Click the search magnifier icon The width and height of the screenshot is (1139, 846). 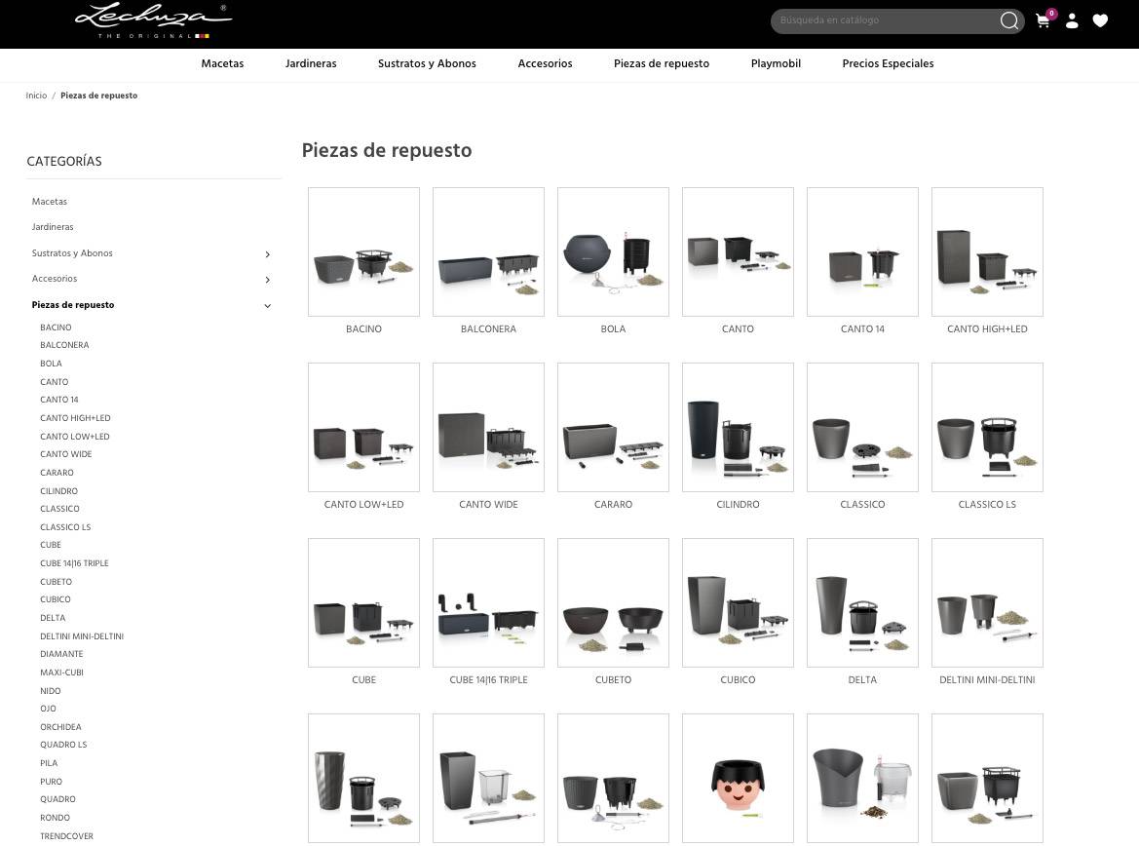[x=1009, y=21]
